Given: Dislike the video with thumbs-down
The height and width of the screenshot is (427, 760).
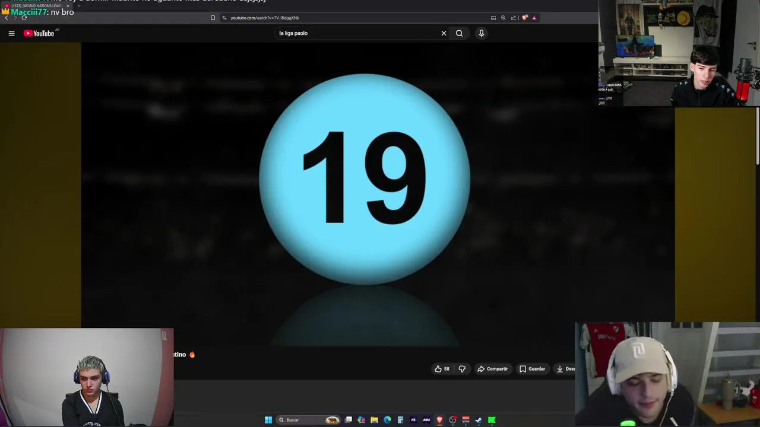Looking at the screenshot, I should [x=462, y=369].
